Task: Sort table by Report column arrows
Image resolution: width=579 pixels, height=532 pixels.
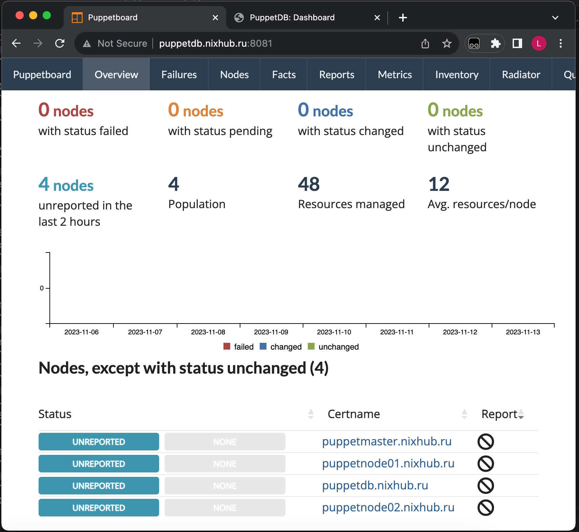Action: point(521,414)
